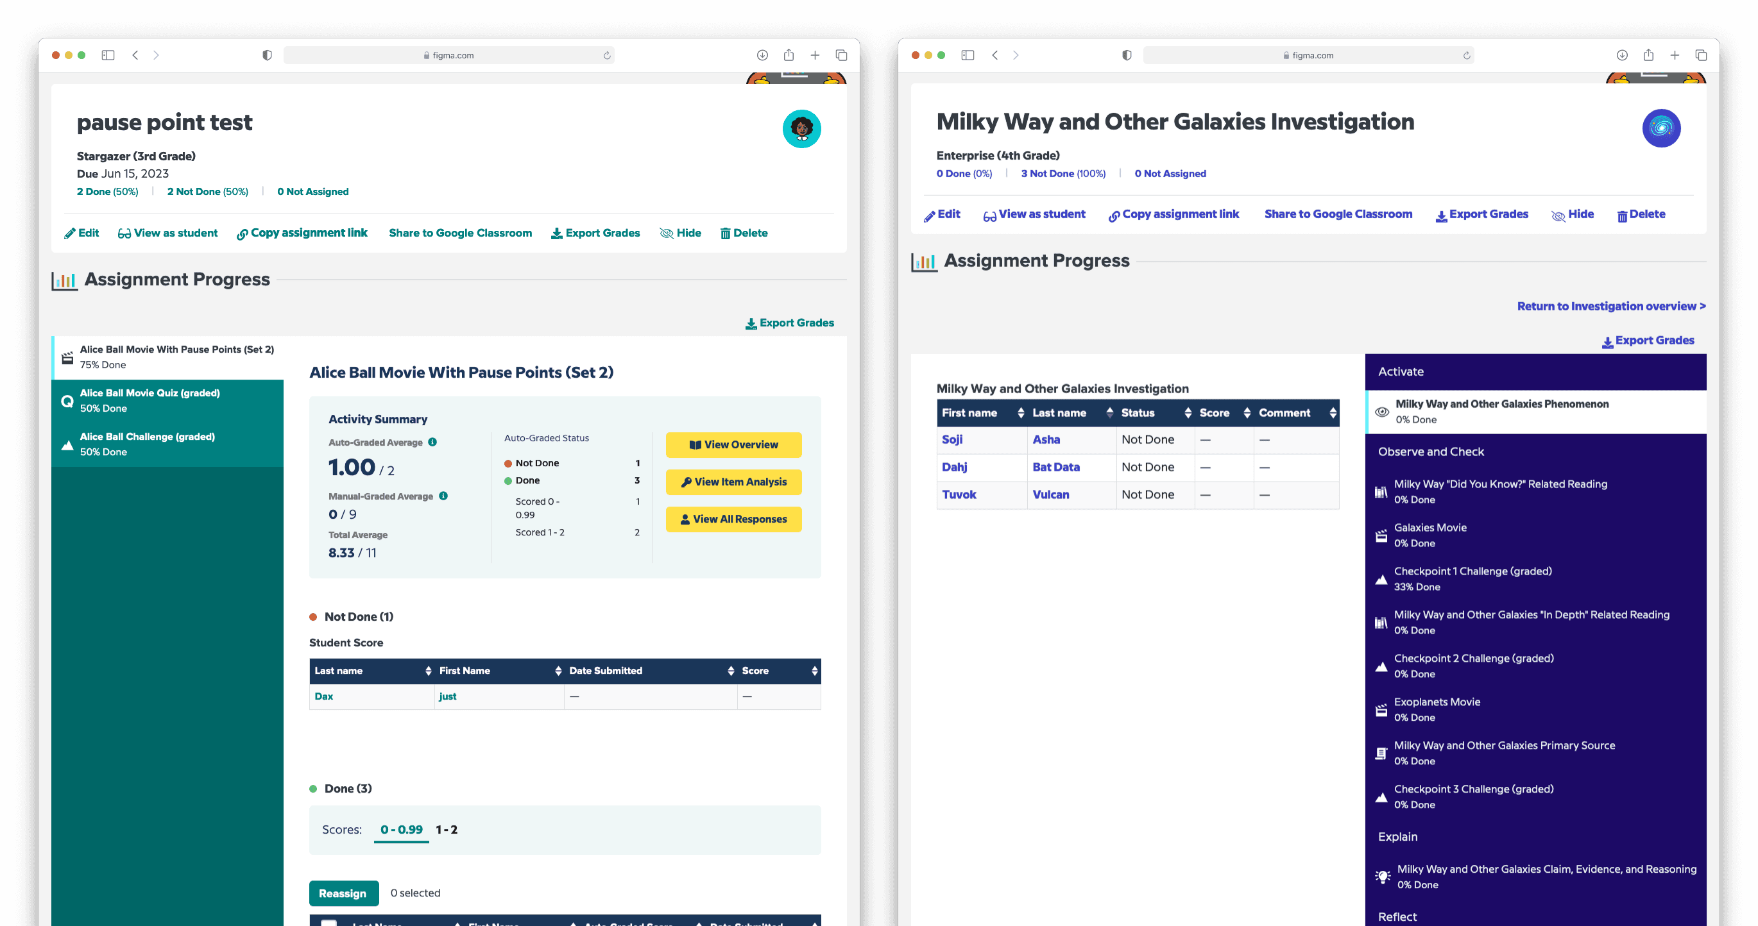Select Alice Ball Movie Quiz (graded) activity
This screenshot has height=926, width=1758.
(x=168, y=401)
